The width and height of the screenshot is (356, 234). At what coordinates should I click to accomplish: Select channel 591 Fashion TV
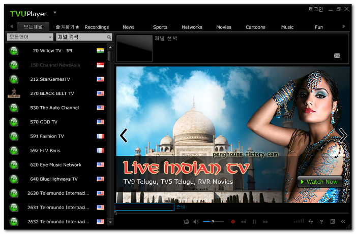[57, 137]
